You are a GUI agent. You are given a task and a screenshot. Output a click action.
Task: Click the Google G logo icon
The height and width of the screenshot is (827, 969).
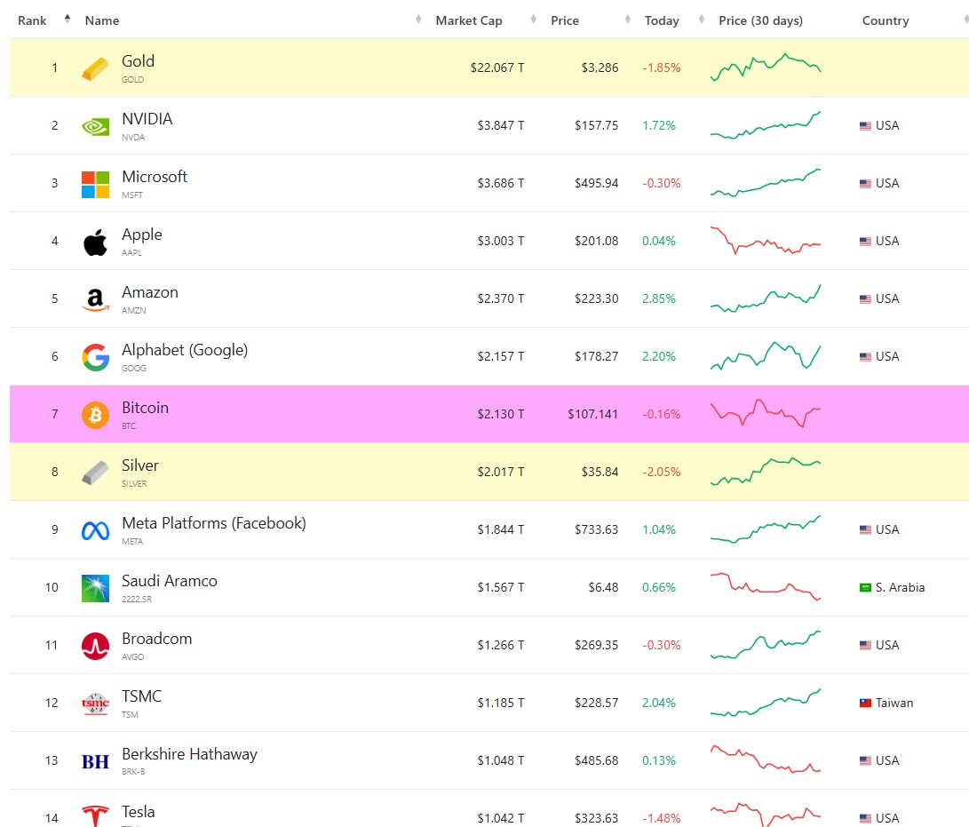click(95, 357)
